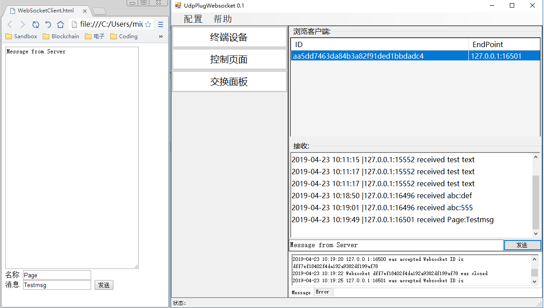Click the browser home icon
The image size is (544, 308).
point(60,24)
